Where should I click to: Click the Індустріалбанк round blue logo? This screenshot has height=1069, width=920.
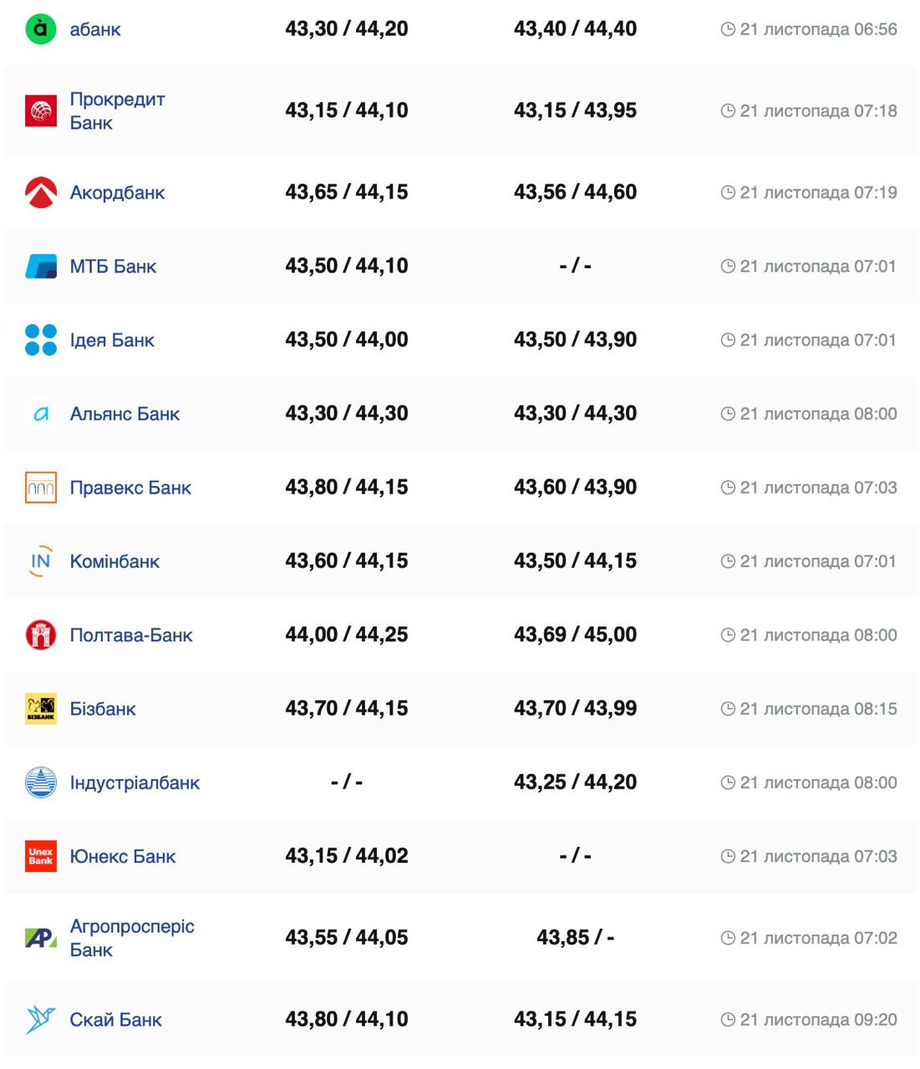pyautogui.click(x=40, y=783)
